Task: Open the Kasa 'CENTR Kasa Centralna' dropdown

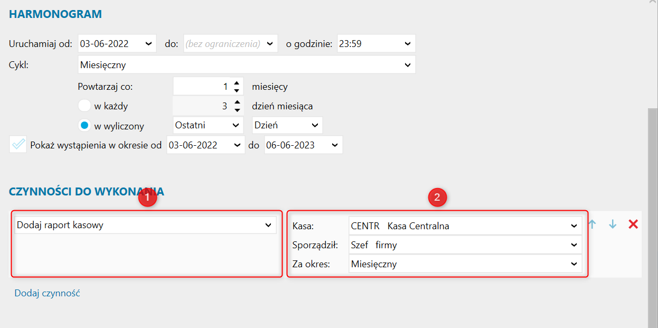Action: coord(575,226)
